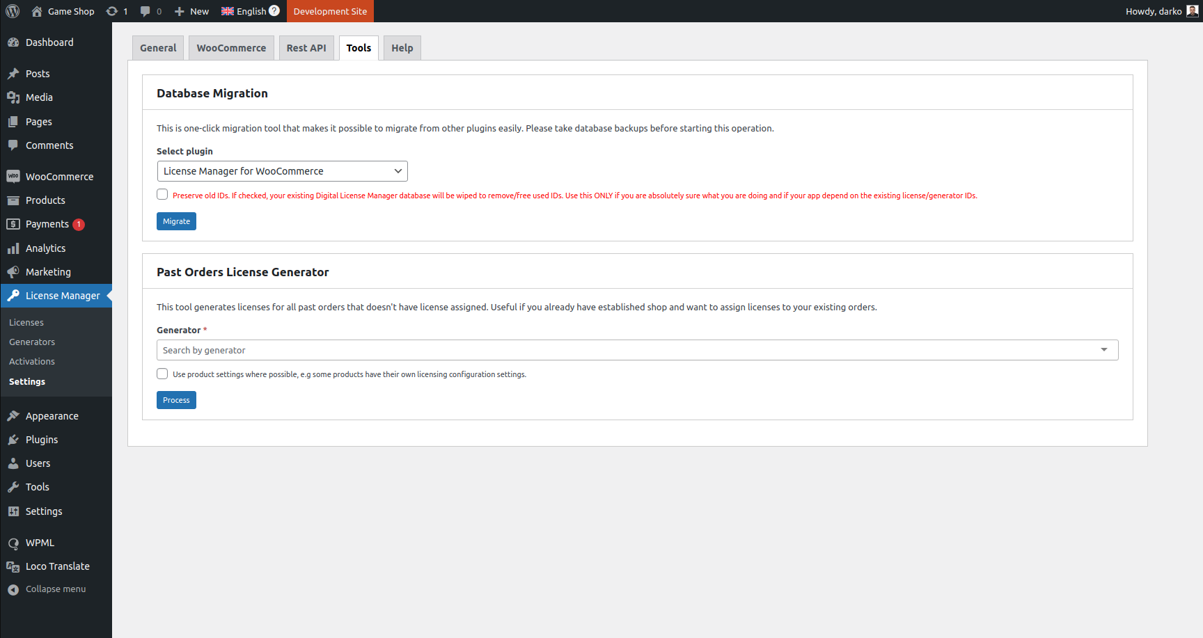Select the Tools settings tab
The width and height of the screenshot is (1203, 638).
[x=359, y=48]
